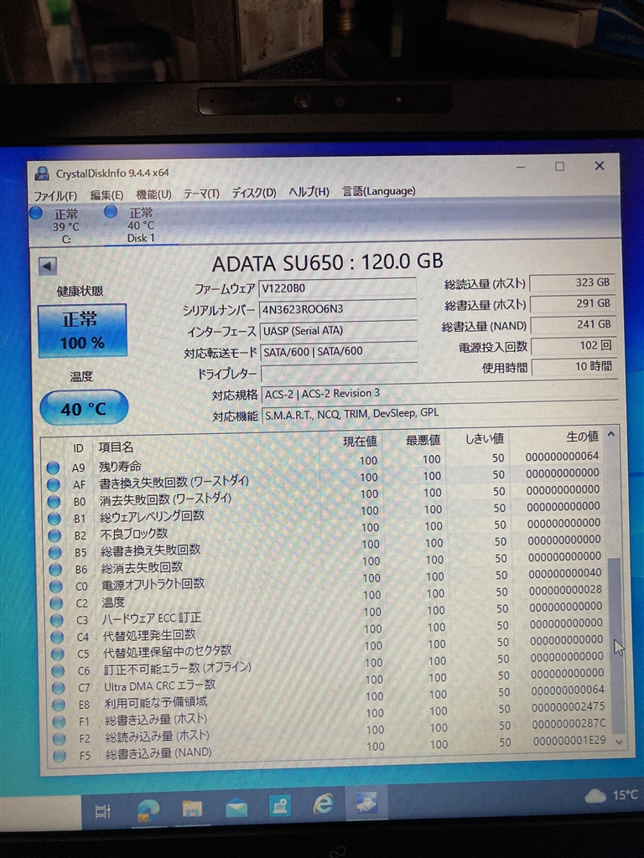The height and width of the screenshot is (858, 644).
Task: Click the transfer mode field SATA/600
Action: (x=339, y=351)
